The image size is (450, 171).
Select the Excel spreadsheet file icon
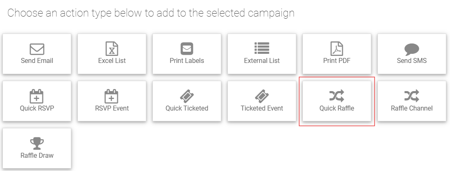click(112, 48)
